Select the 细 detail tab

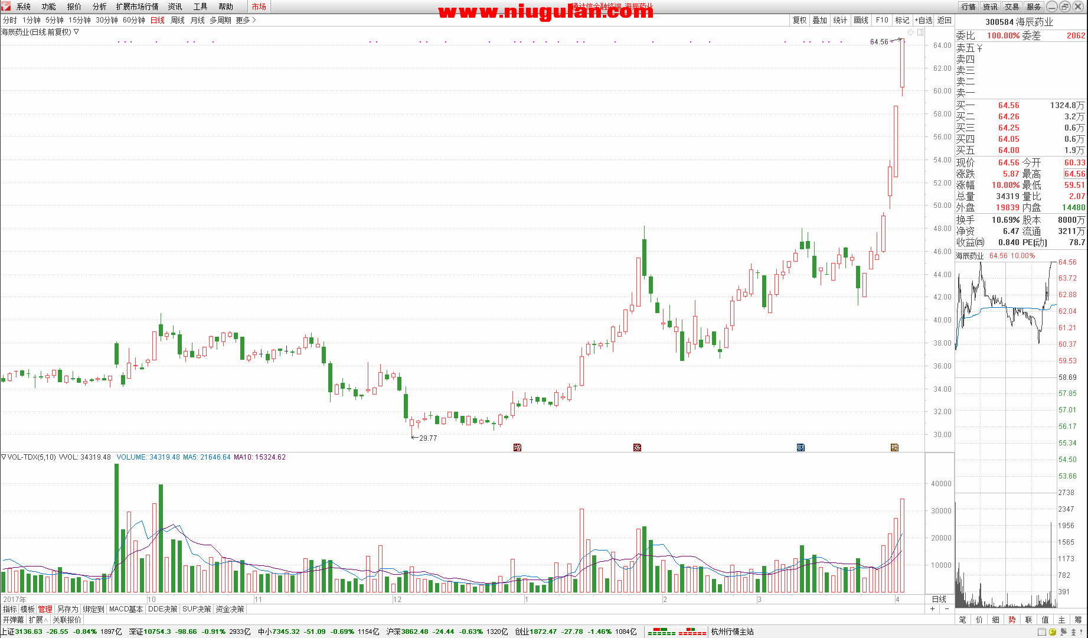tap(996, 620)
